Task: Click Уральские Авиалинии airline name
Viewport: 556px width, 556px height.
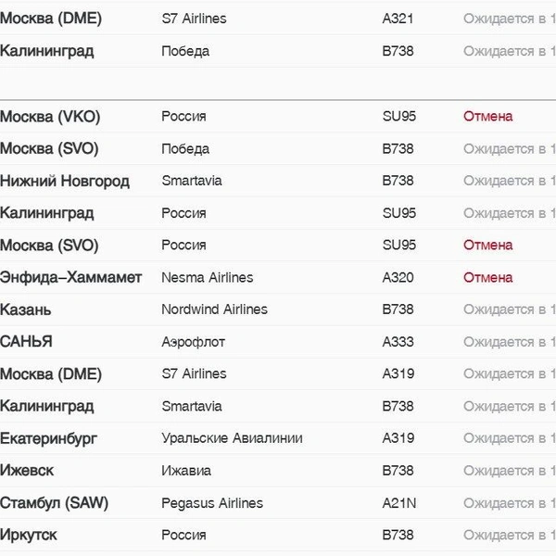Action: click(232, 438)
